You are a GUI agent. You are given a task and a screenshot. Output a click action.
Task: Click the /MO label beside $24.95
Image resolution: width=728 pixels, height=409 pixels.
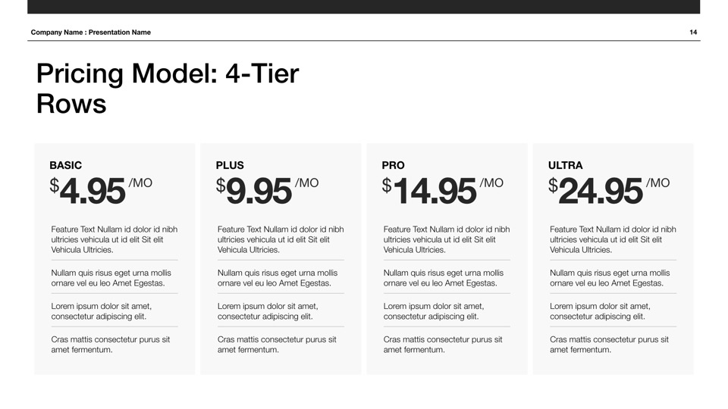pos(657,183)
